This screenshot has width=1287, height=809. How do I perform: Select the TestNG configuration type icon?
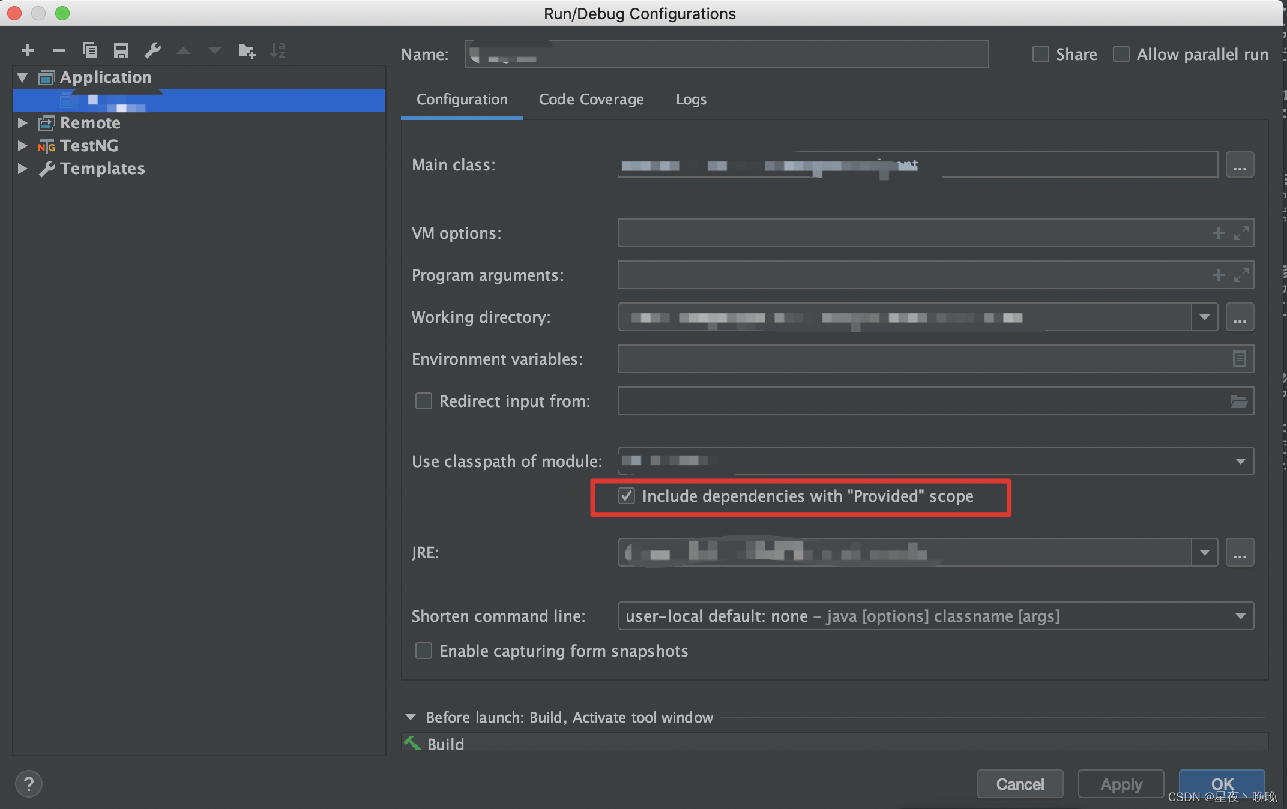coord(47,146)
